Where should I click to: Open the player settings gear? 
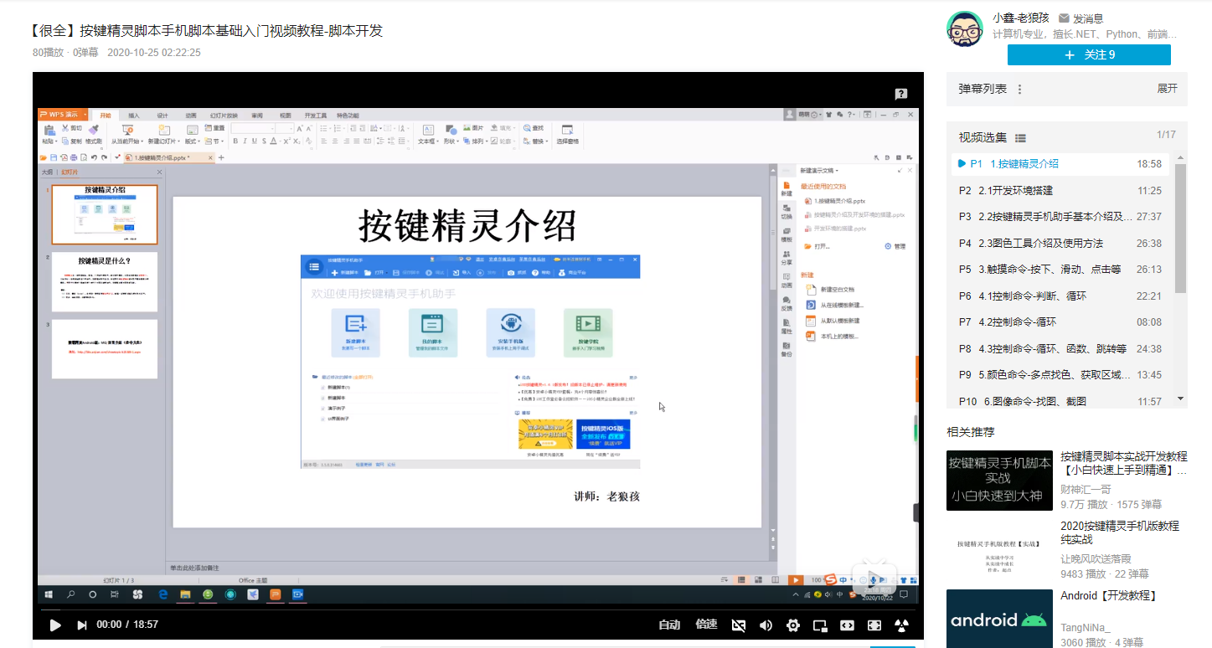[x=792, y=625]
